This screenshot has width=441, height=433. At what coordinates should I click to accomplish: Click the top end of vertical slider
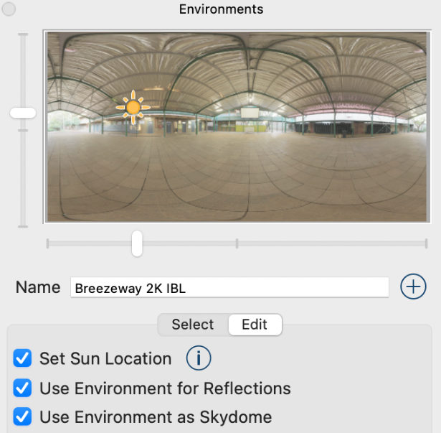23,34
